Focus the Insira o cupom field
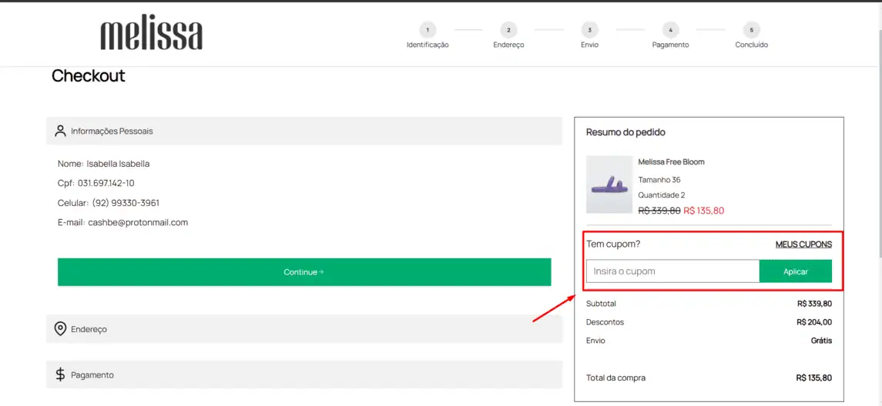 [672, 271]
